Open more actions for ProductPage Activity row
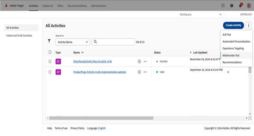The height and width of the screenshot is (136, 254). pos(145,72)
